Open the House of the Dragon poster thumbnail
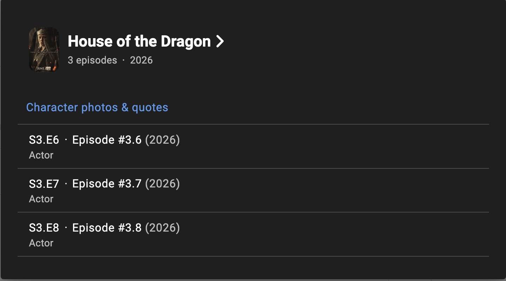This screenshot has height=281, width=506. (x=44, y=49)
